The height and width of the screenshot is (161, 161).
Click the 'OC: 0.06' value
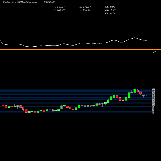(110, 7)
